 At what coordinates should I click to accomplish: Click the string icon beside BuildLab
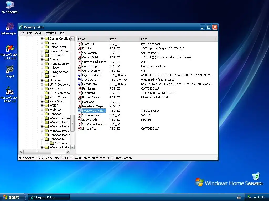80,48
